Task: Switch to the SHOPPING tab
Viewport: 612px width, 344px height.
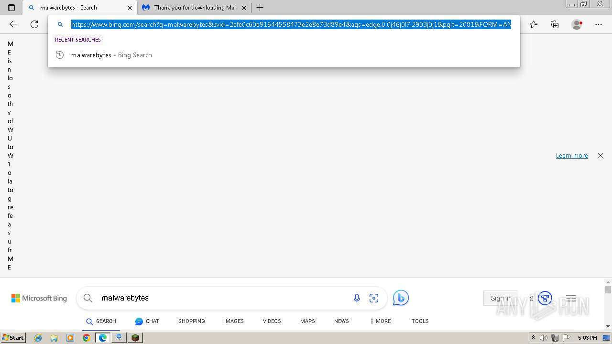Action: point(192,321)
